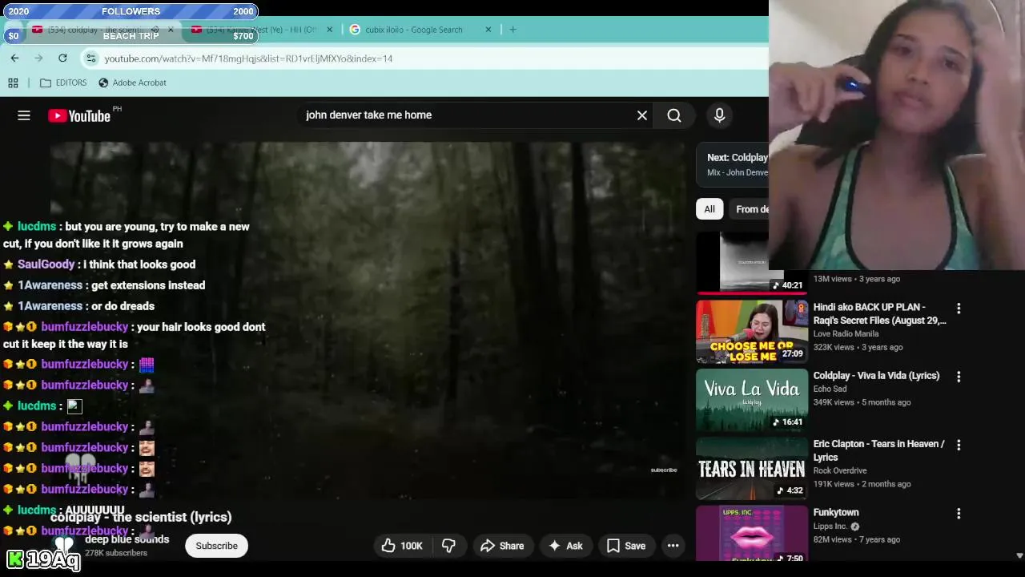
Task: Open Tears in Heaven video thumbnail
Action: point(752,468)
